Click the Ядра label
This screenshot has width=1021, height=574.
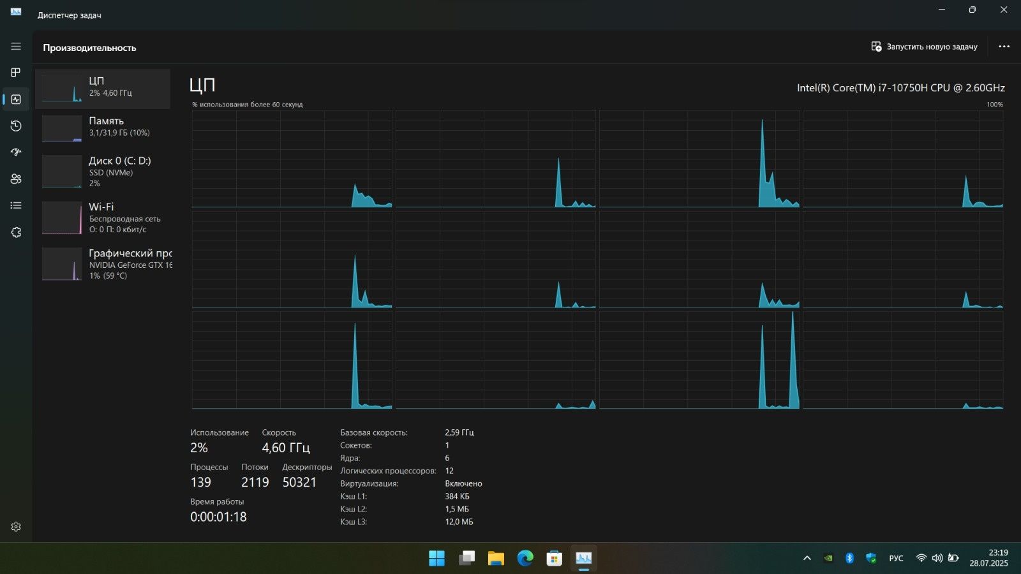(x=350, y=458)
